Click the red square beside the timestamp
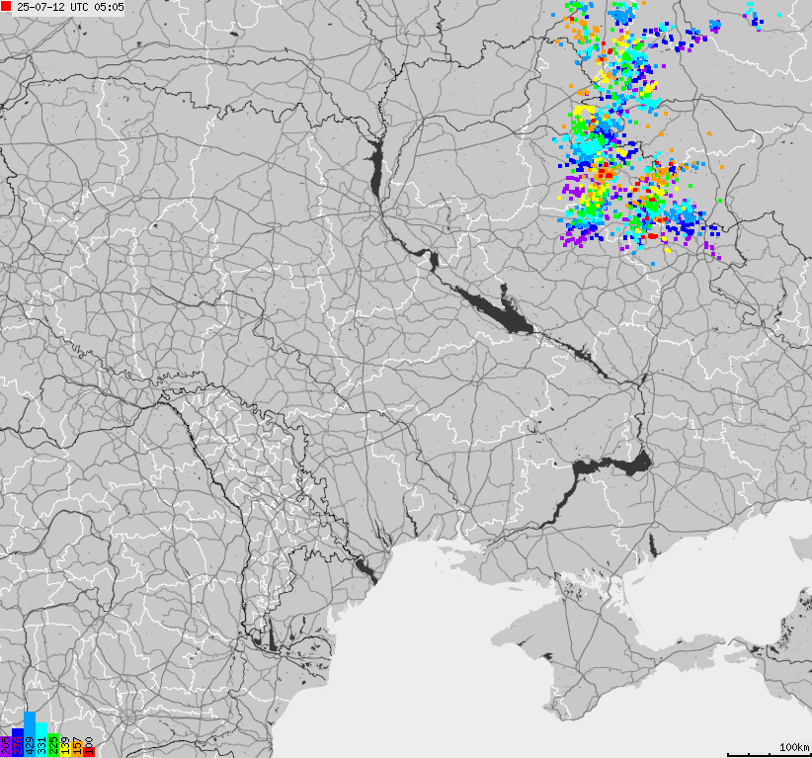The image size is (812, 758). click(6, 7)
